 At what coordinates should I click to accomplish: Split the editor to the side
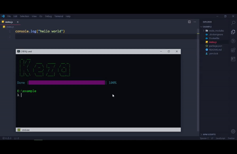tap(189, 22)
